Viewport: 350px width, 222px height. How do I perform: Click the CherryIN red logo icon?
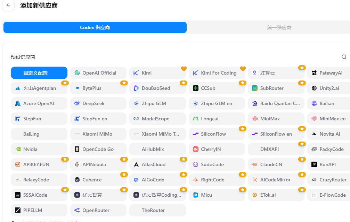point(196,149)
